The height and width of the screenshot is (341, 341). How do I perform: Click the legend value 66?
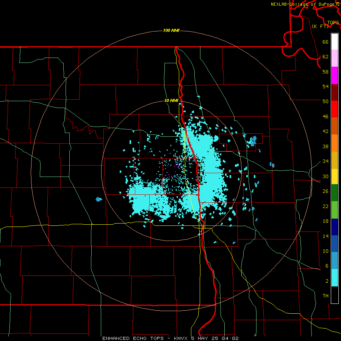[325, 42]
